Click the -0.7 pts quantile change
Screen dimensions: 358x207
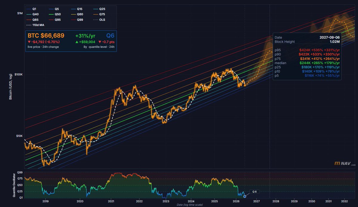(x=106, y=42)
